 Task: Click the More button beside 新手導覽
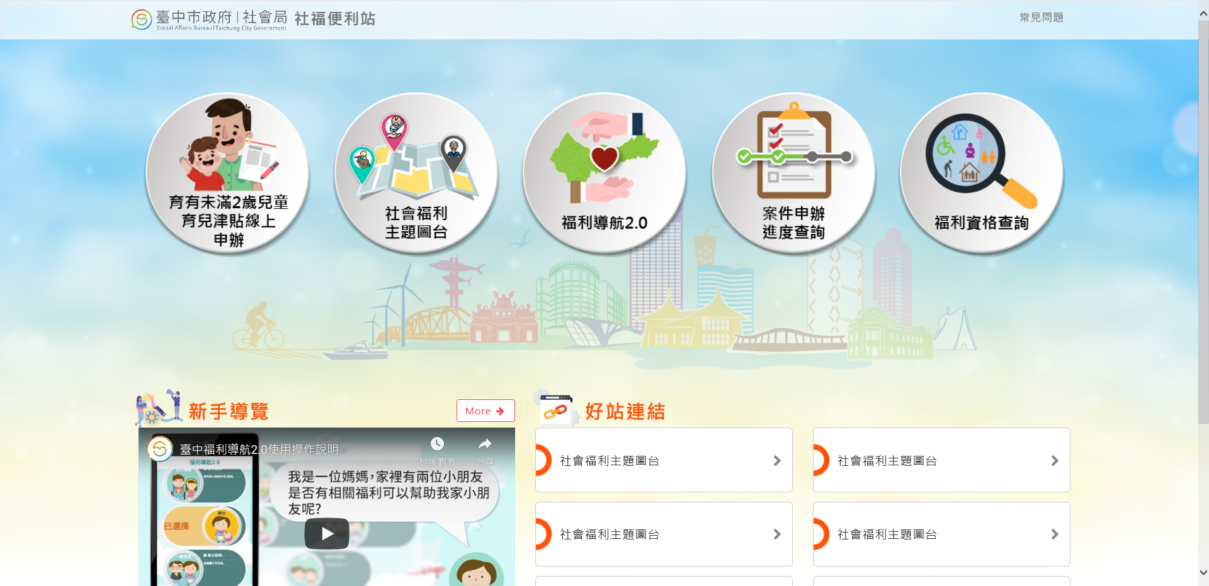[x=485, y=411]
